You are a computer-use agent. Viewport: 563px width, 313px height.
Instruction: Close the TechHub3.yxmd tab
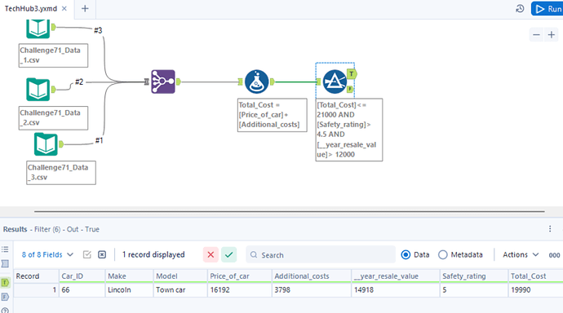[64, 9]
